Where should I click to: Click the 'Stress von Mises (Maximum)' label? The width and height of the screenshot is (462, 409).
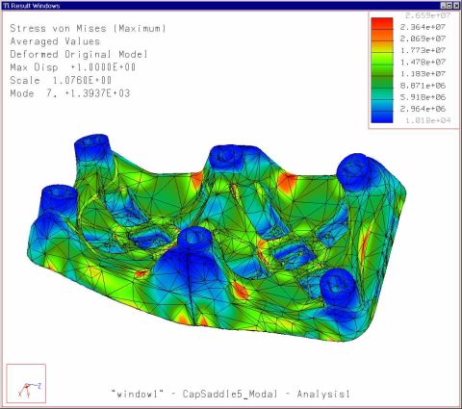(x=89, y=28)
